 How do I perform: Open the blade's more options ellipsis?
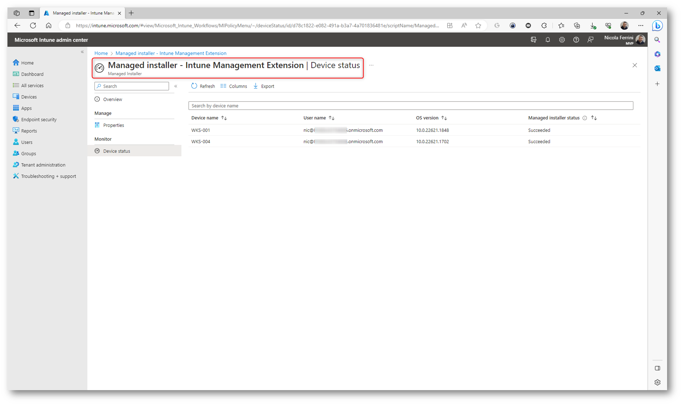coord(371,65)
